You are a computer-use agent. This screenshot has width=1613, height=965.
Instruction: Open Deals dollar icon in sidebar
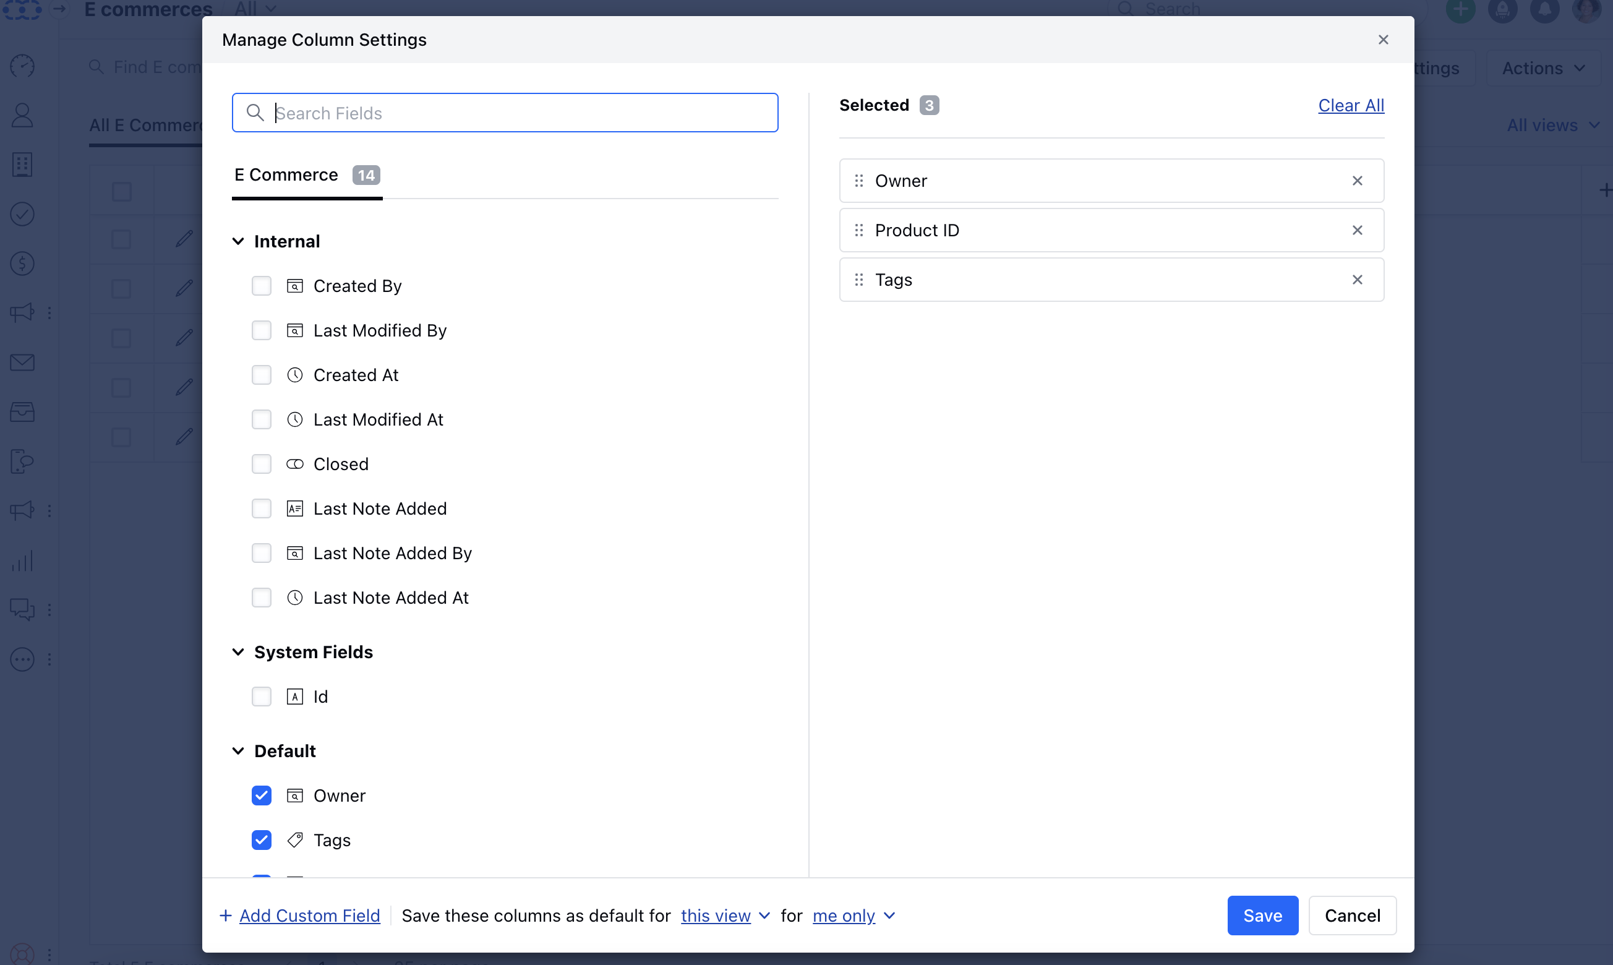click(x=22, y=264)
